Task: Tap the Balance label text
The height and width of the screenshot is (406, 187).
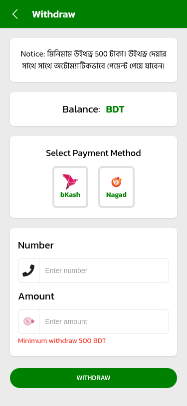Action: pyautogui.click(x=81, y=109)
